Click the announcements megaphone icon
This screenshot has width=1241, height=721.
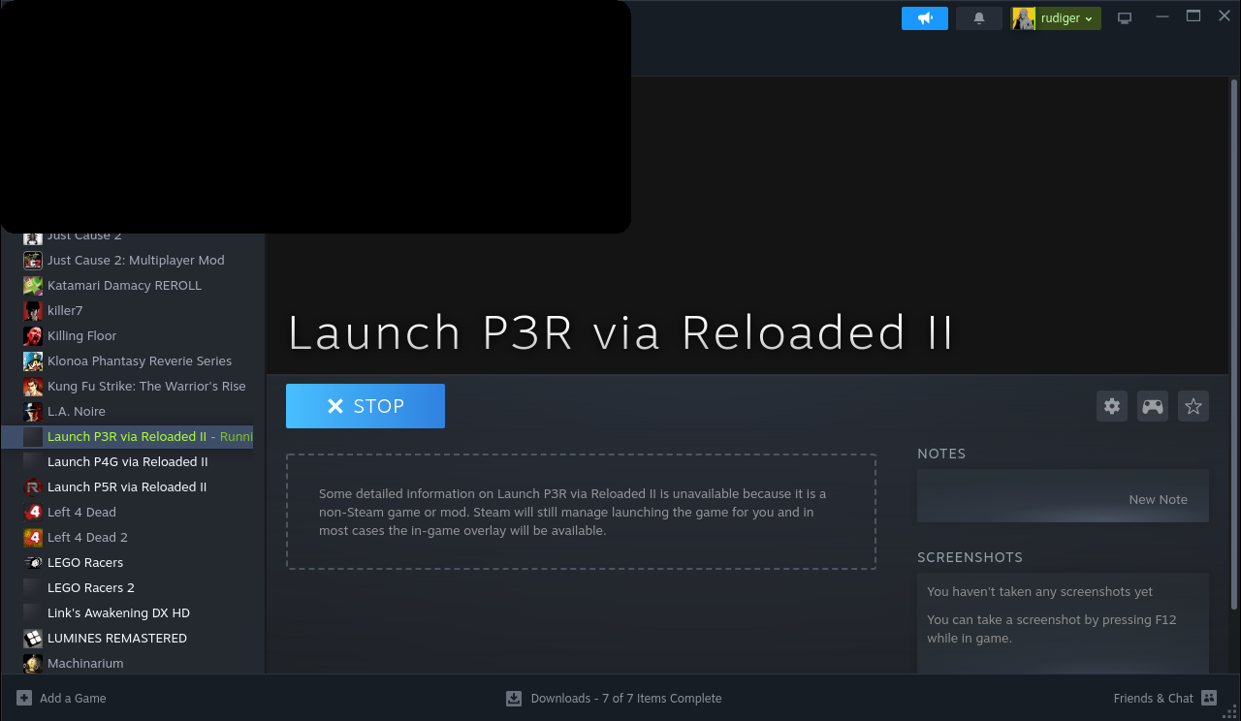click(x=925, y=18)
